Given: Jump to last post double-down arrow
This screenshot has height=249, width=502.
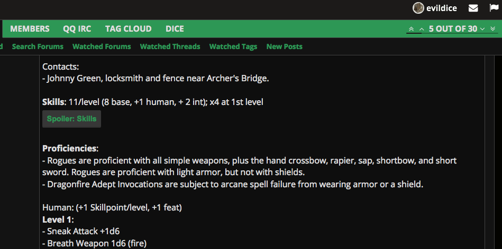Looking at the screenshot, I should [x=492, y=29].
